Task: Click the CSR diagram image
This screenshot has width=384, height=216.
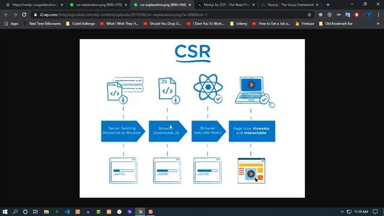Action: (x=192, y=118)
